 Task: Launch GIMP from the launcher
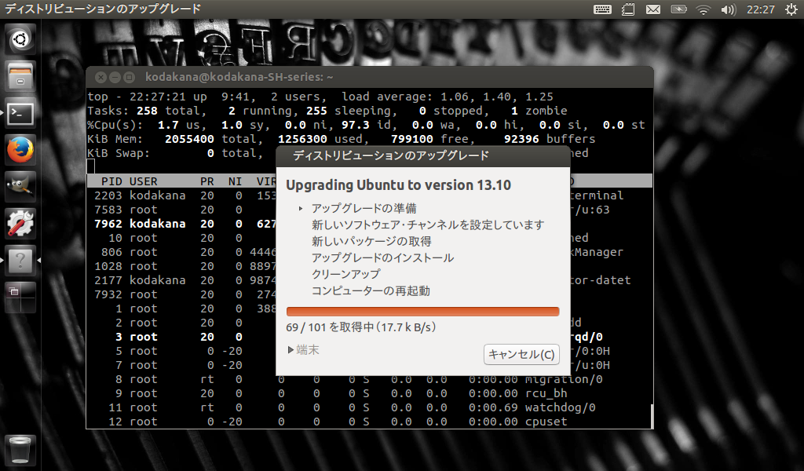click(20, 187)
